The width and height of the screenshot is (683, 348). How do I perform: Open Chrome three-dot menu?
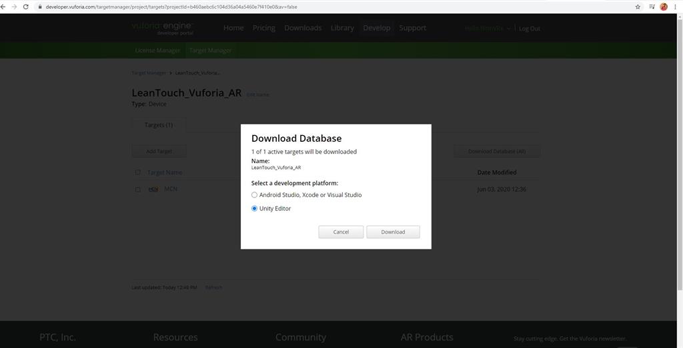pyautogui.click(x=675, y=7)
